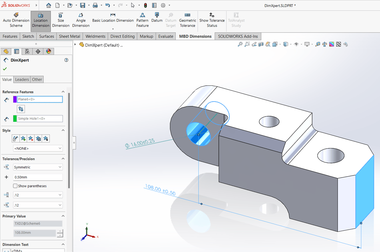Open the Size Dimension tool
The image size is (380, 252).
click(x=60, y=19)
